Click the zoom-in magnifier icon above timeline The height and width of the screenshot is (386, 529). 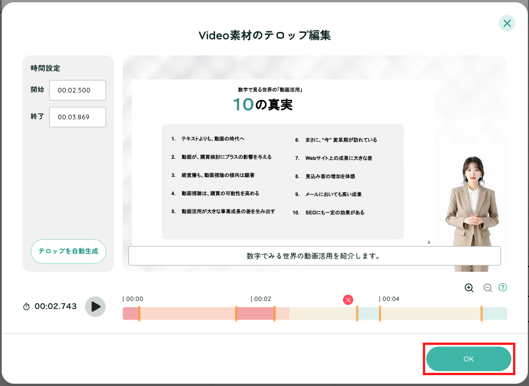coord(469,288)
